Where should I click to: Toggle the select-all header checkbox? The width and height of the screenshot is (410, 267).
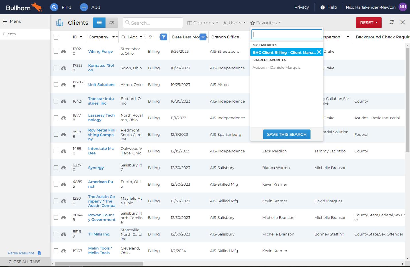56,37
